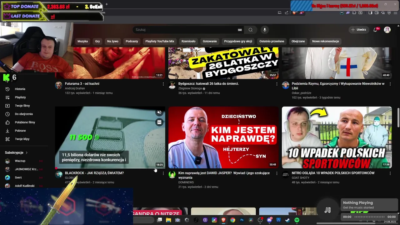Open options menu for NITRO OGLĄDA video

coord(390,173)
